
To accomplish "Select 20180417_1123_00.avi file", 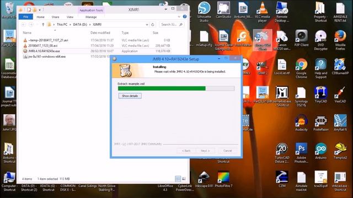I will (43, 46).
